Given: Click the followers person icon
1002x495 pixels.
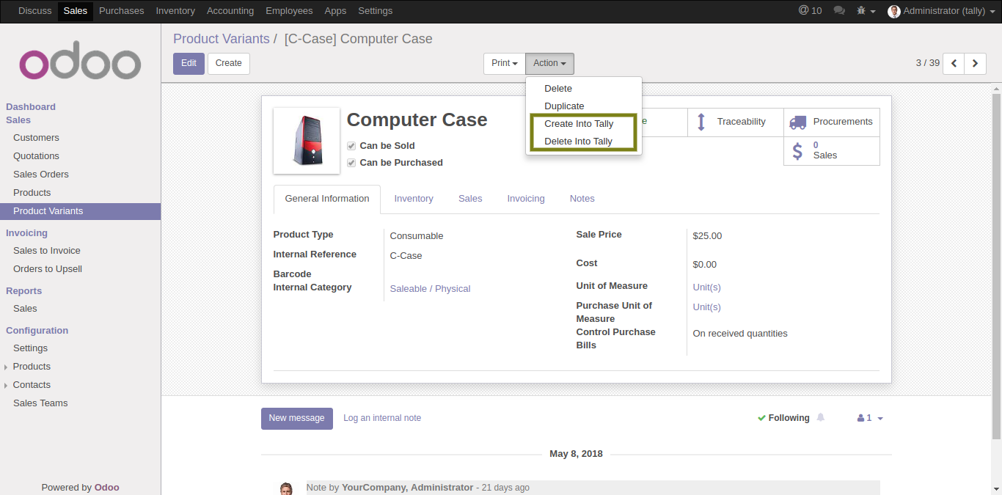Looking at the screenshot, I should [x=860, y=418].
